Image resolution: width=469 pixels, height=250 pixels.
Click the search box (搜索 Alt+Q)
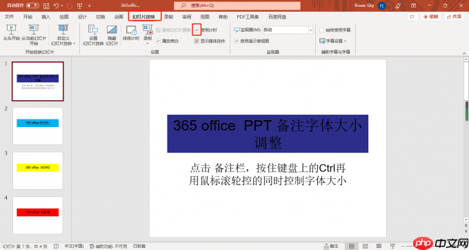point(237,6)
